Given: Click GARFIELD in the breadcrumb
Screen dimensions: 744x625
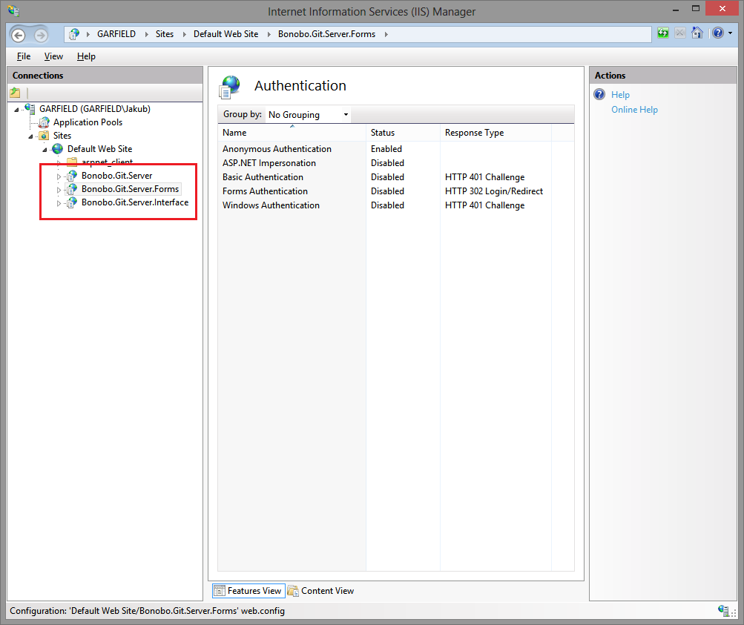Looking at the screenshot, I should click(x=116, y=34).
